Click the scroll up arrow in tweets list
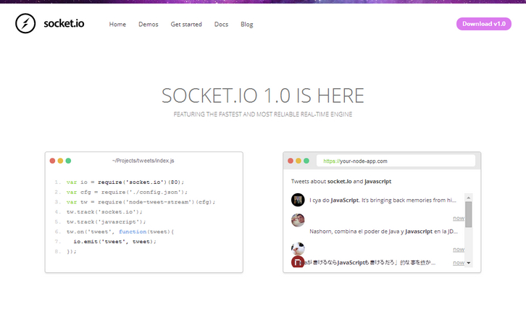 tap(469, 198)
